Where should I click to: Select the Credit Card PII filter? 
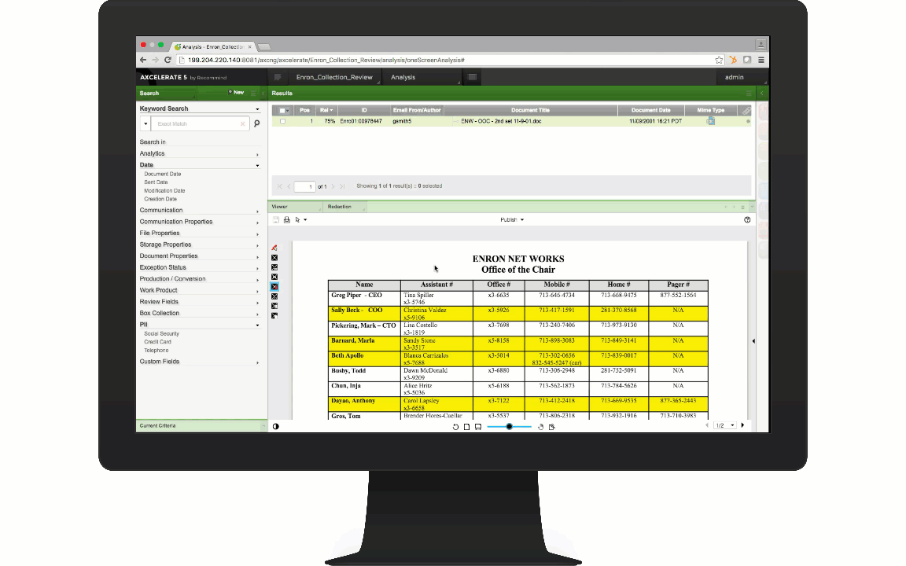tap(158, 342)
